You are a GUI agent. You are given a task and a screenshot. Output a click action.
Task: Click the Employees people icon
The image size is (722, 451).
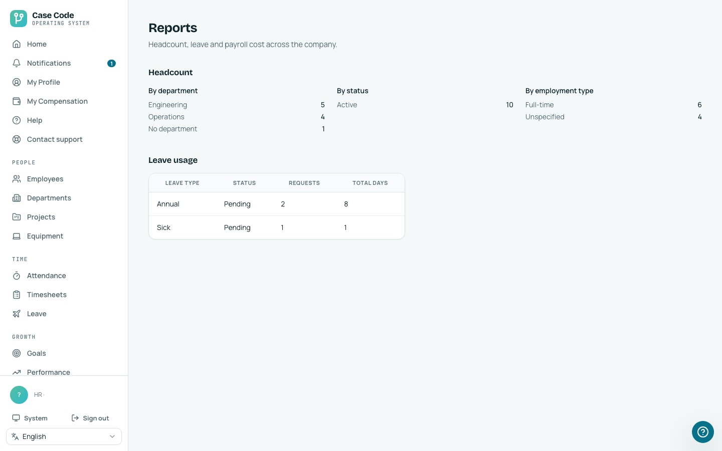[x=17, y=179]
